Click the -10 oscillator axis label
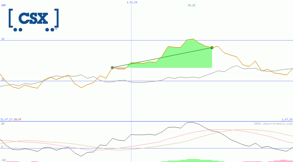 (3, 160)
